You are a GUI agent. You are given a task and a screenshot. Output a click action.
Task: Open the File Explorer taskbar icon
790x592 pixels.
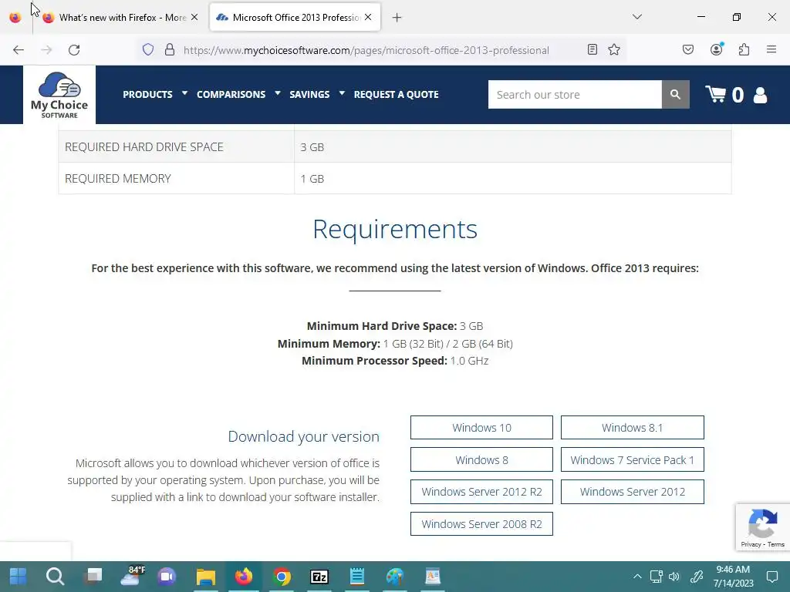[205, 577]
